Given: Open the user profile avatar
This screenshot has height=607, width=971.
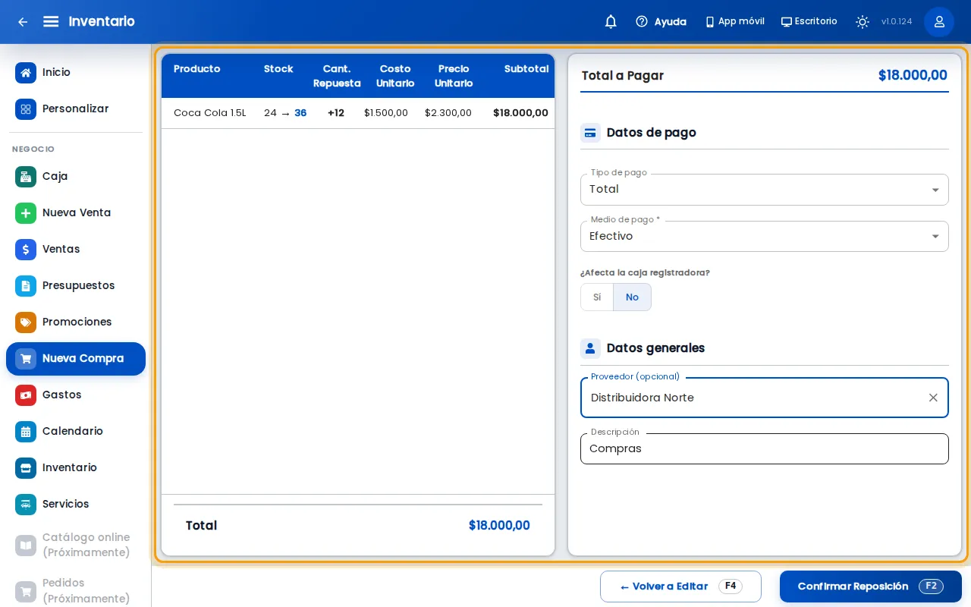Looking at the screenshot, I should [939, 22].
